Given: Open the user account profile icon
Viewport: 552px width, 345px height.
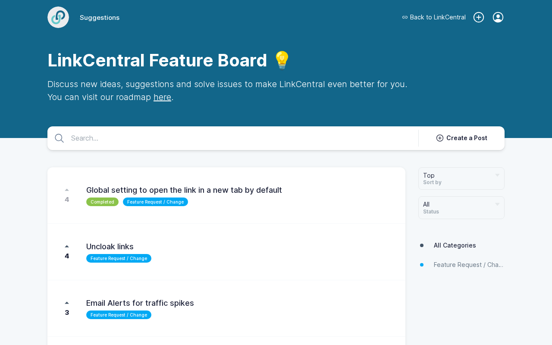Looking at the screenshot, I should (x=498, y=17).
